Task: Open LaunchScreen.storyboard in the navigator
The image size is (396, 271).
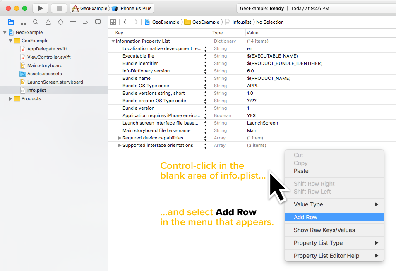Action: 55,82
